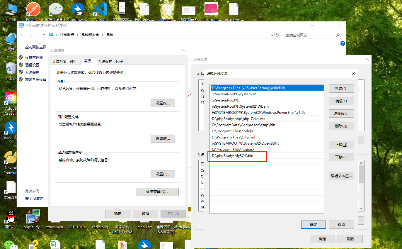This screenshot has height=249, width=402.
Task: Click the blue help icon in Control Panel
Action: (x=343, y=43)
